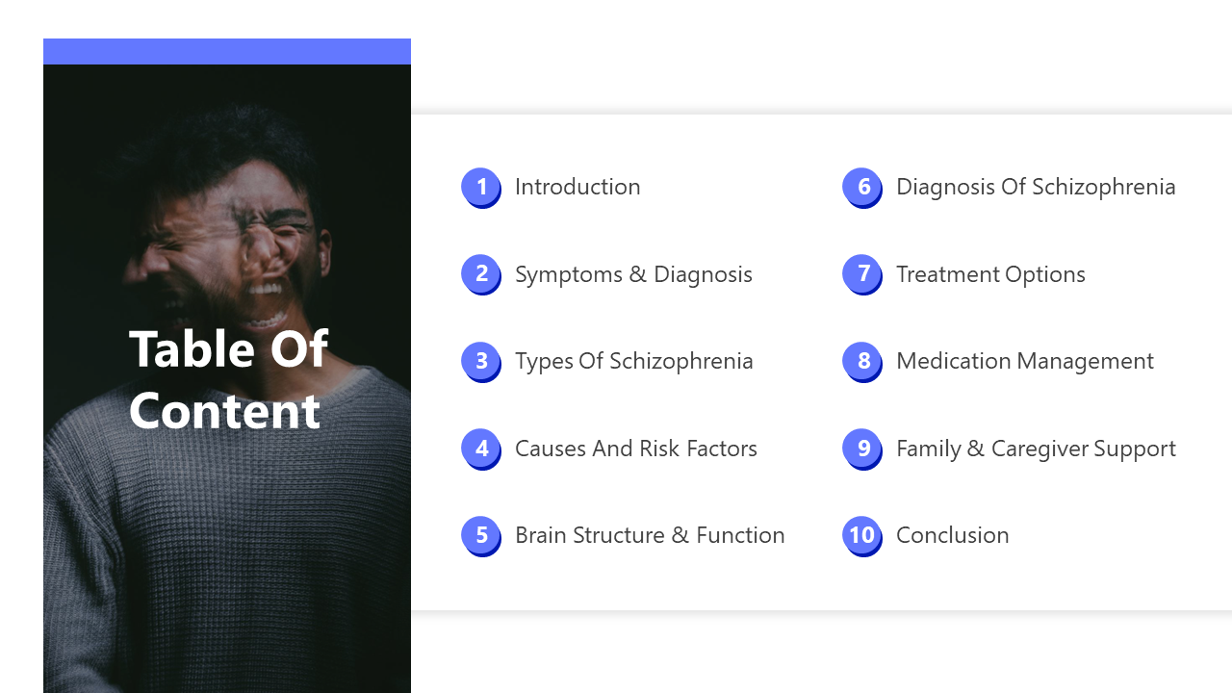The width and height of the screenshot is (1232, 693).
Task: Open Brain Structure & Function entry
Action: (650, 535)
